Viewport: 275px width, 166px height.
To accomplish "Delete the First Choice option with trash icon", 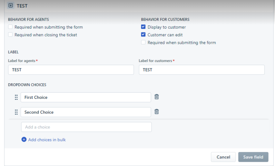I will pos(157,97).
